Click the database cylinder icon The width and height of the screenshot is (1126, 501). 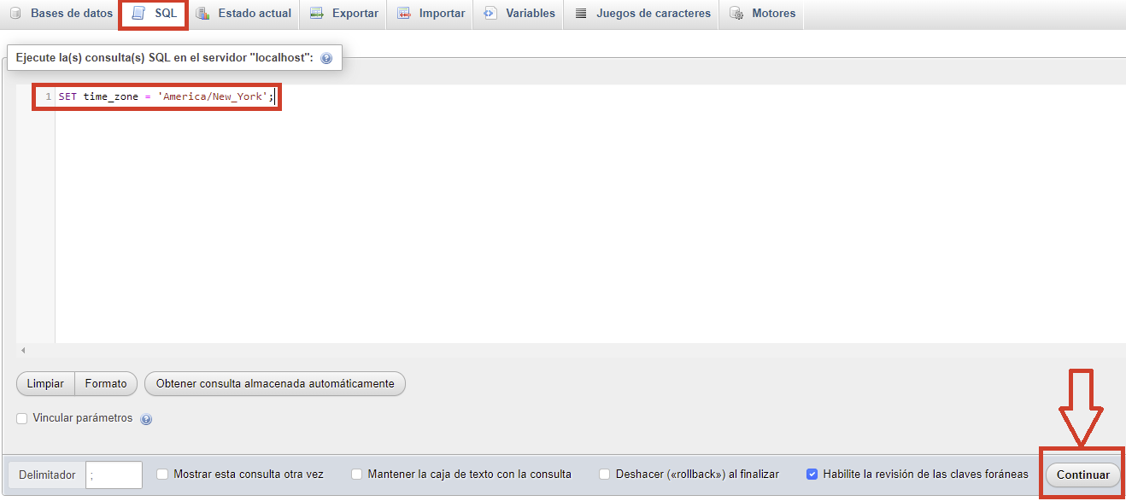click(x=15, y=14)
